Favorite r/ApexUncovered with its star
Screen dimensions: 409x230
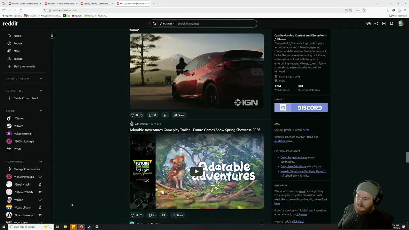[x=40, y=215]
